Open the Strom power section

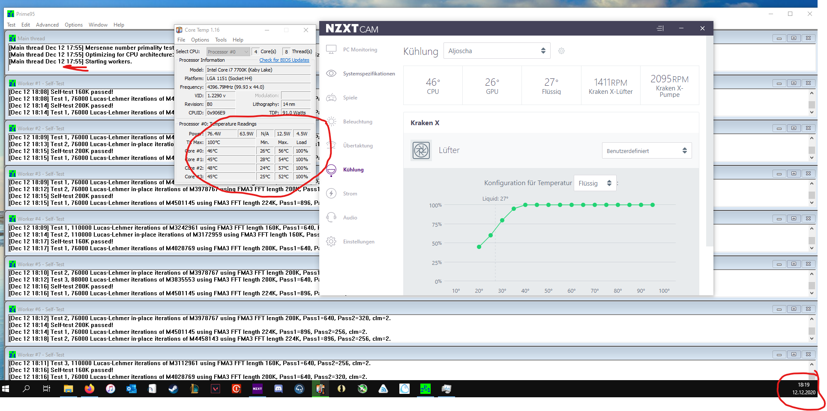click(342, 194)
